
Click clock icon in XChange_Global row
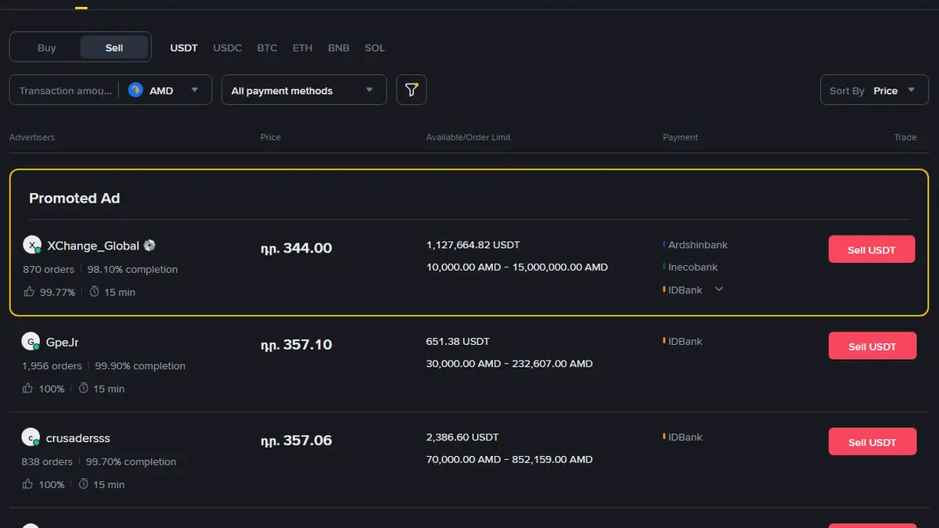[x=95, y=292]
